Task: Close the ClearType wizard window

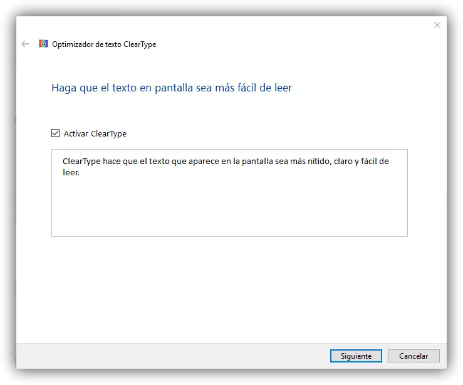Action: (437, 25)
